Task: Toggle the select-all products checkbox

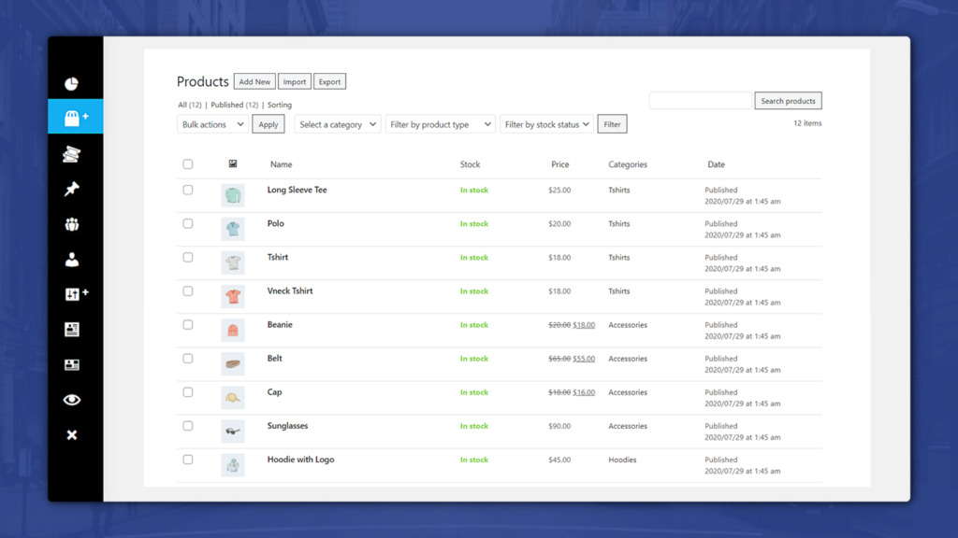Action: (x=187, y=164)
